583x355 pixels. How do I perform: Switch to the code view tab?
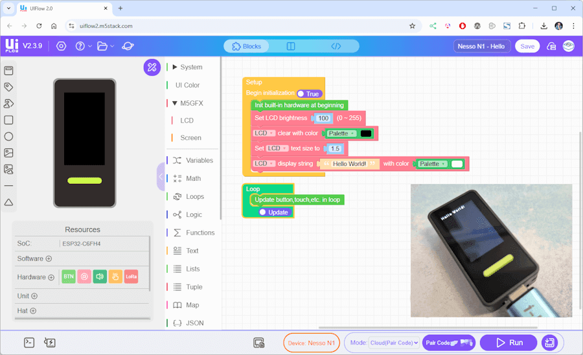point(336,46)
